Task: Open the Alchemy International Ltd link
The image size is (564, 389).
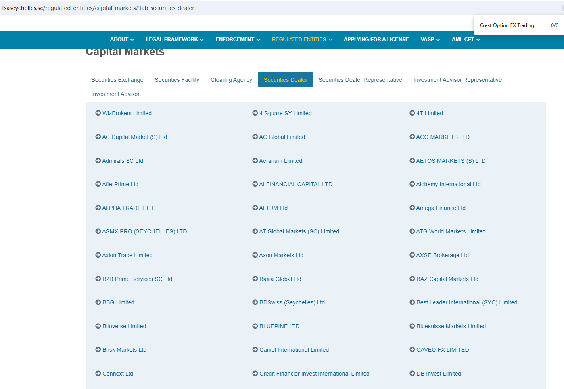Action: [x=448, y=184]
